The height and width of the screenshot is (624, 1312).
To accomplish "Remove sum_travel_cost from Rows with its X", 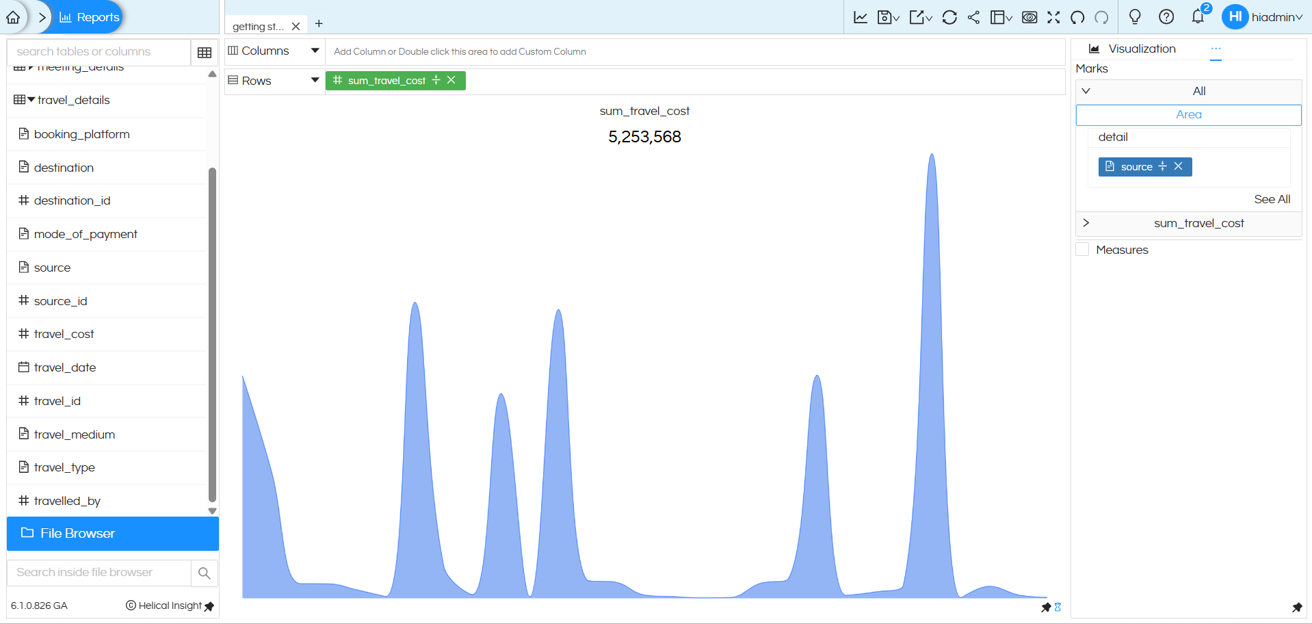I will (451, 80).
